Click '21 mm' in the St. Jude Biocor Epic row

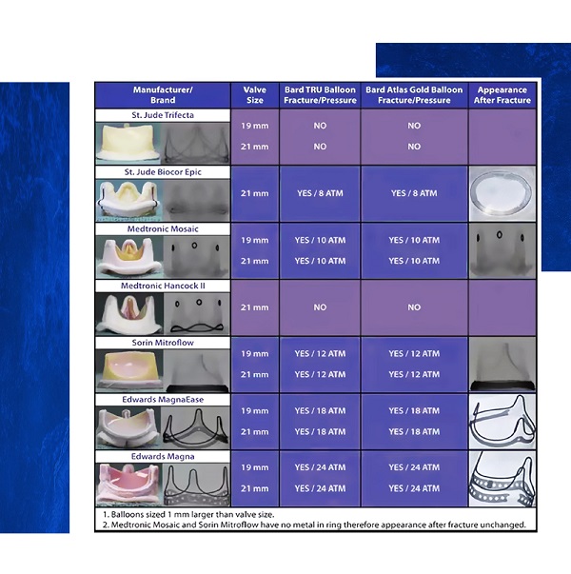click(255, 193)
